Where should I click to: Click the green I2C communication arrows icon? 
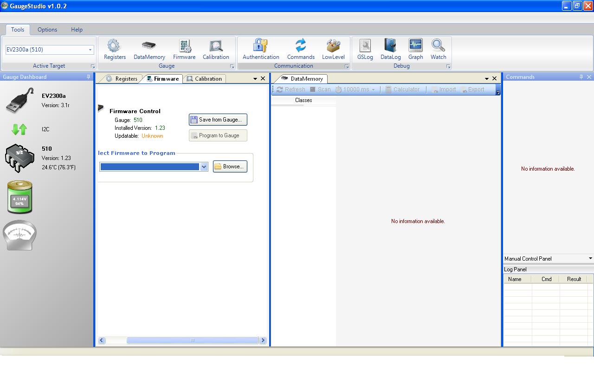19,129
